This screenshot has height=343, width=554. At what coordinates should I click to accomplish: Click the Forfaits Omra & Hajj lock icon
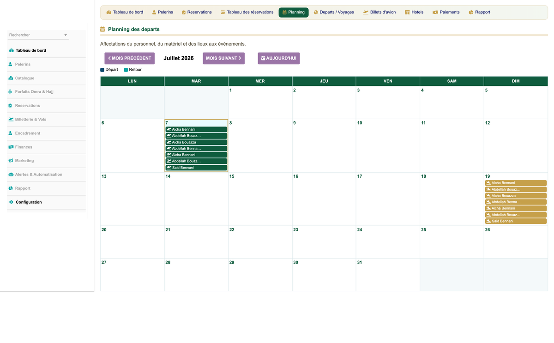pos(11,92)
